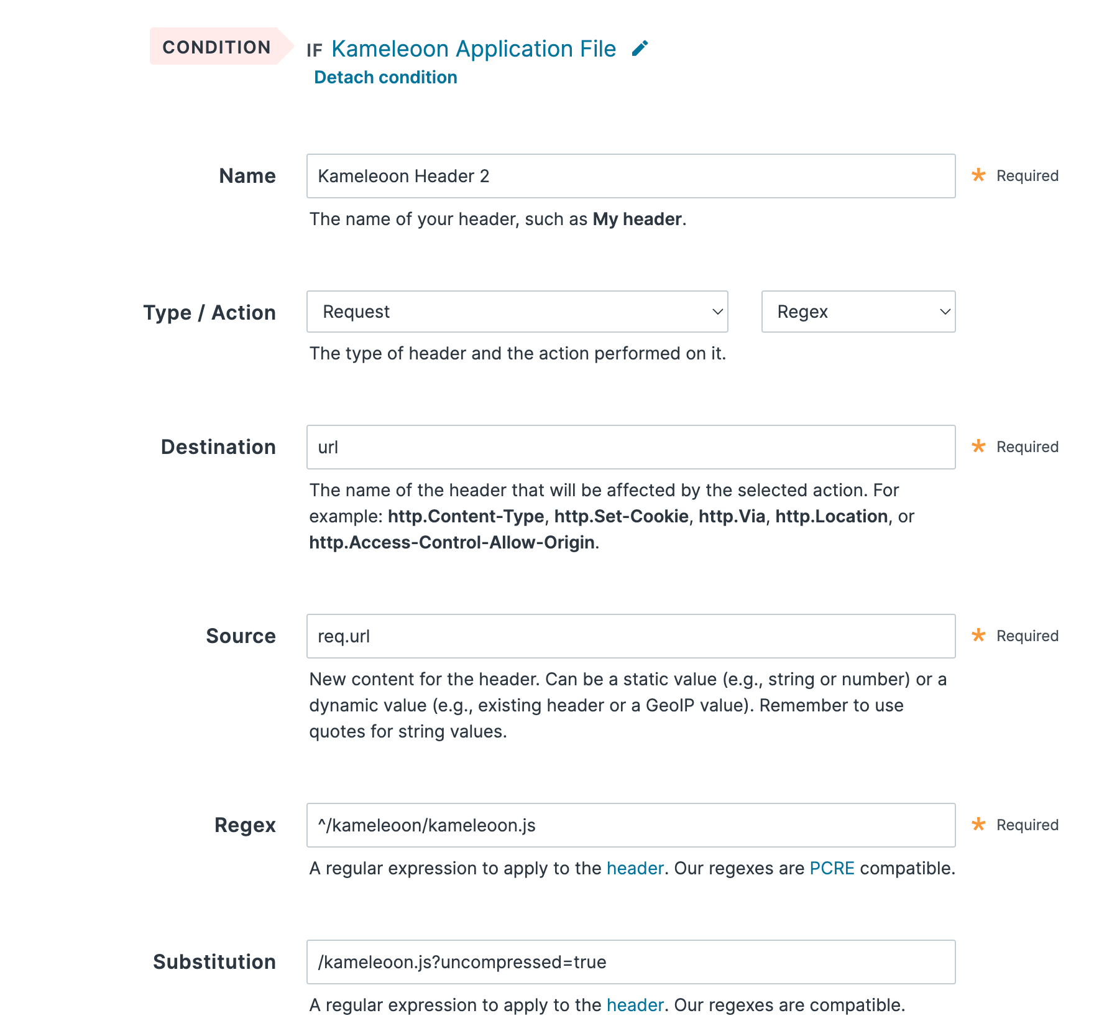Open the Request type dropdown

(x=517, y=312)
